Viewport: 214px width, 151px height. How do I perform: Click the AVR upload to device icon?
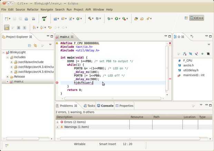[x=44, y=18]
